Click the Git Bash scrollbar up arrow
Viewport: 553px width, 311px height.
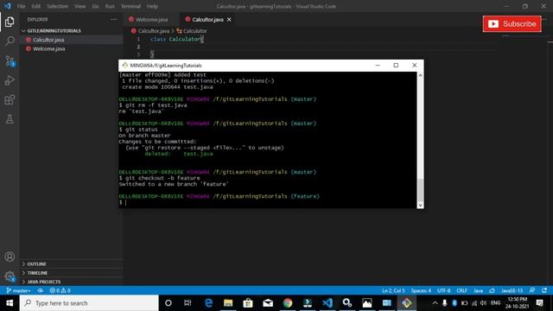pyautogui.click(x=420, y=75)
